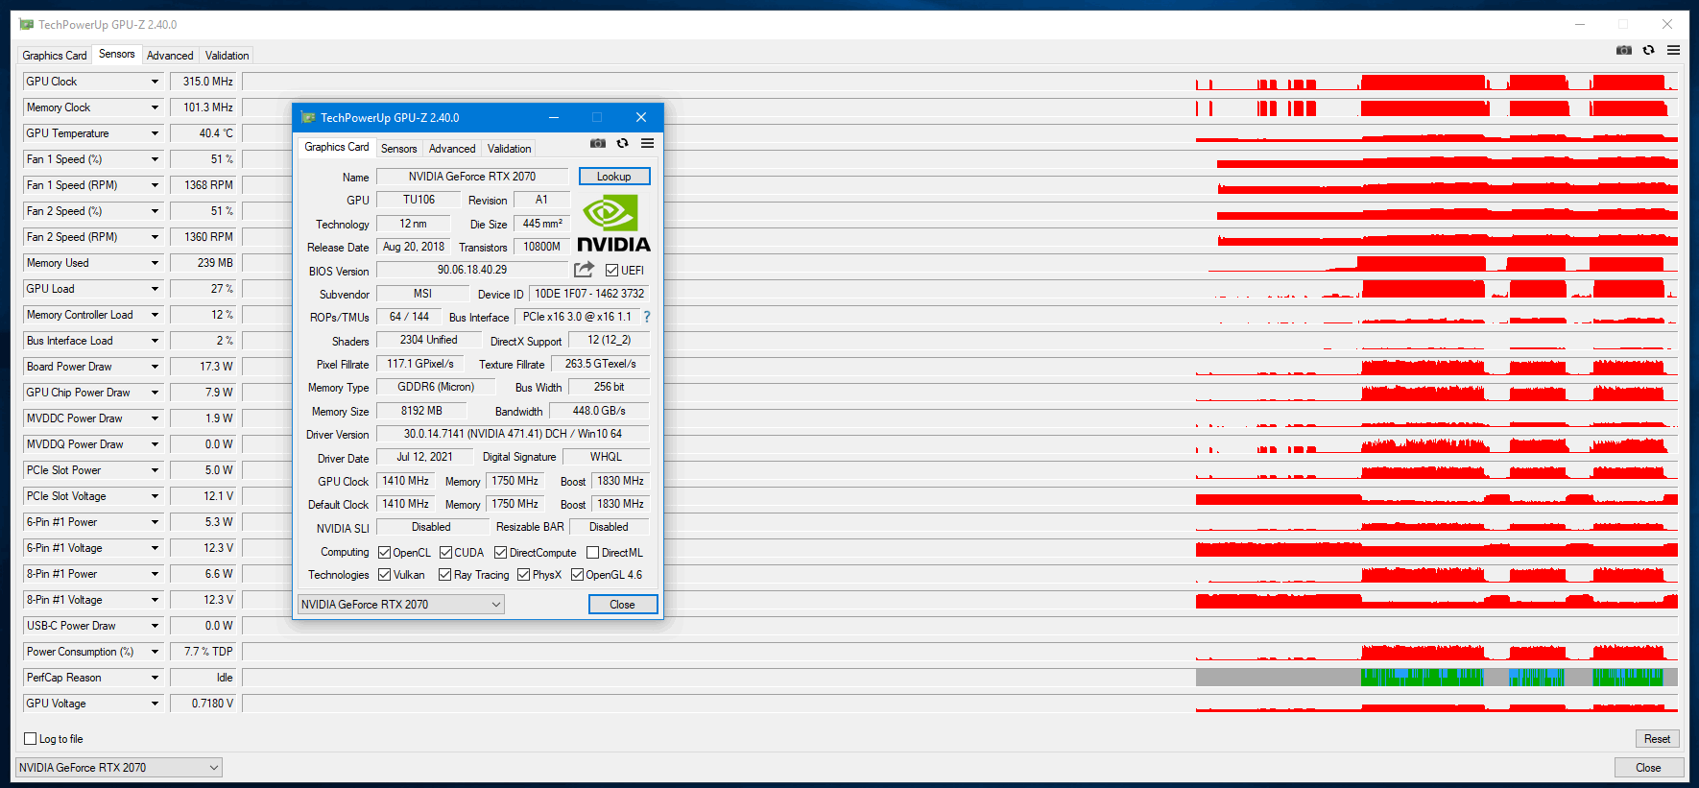Click Reset button in Sensors window
Screen dimensions: 1699x788
pyautogui.click(x=1657, y=739)
